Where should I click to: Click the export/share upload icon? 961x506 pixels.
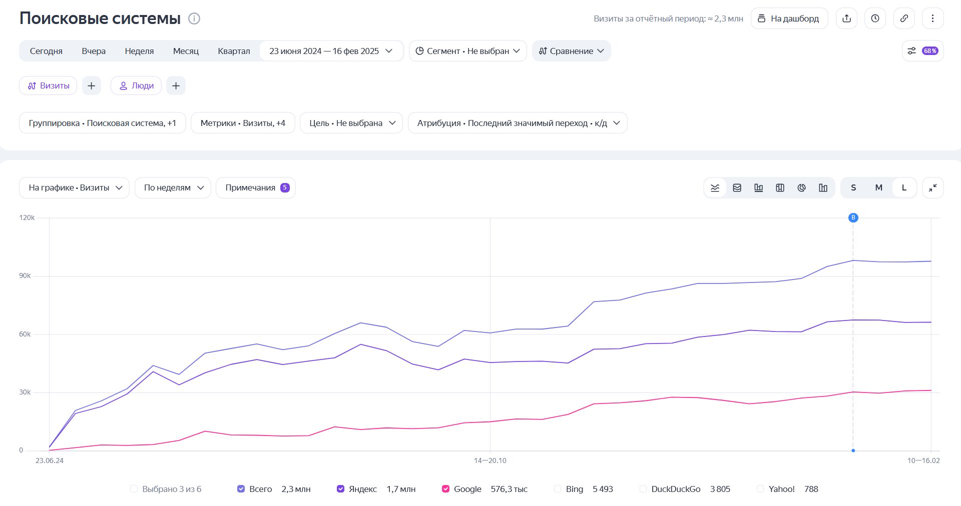click(x=846, y=18)
